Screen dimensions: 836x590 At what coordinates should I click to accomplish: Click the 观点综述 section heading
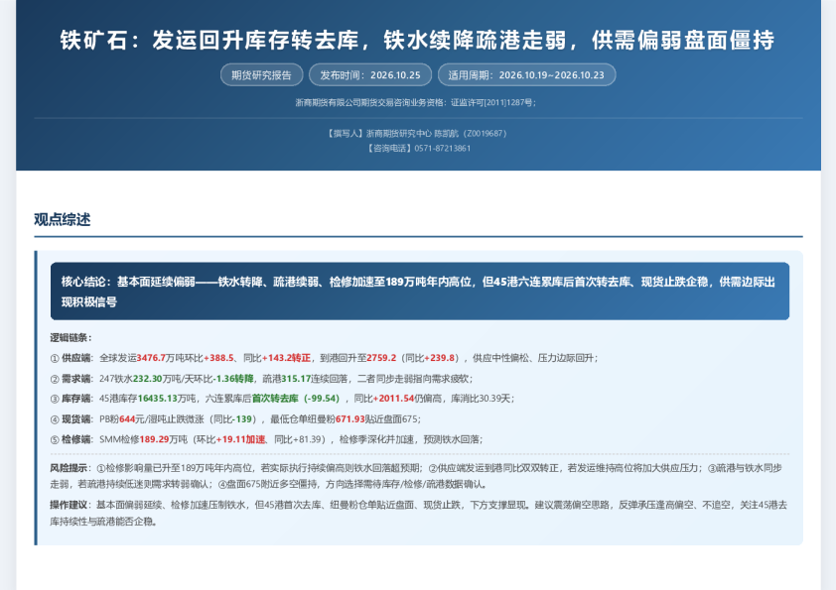point(63,219)
